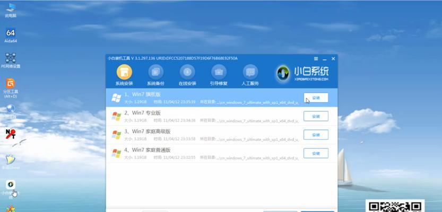
Task: Click Windows logo of Win7 专业版 row
Action: (116, 116)
